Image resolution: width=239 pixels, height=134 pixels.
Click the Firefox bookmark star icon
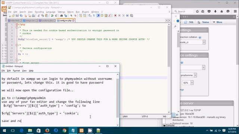pos(197,12)
